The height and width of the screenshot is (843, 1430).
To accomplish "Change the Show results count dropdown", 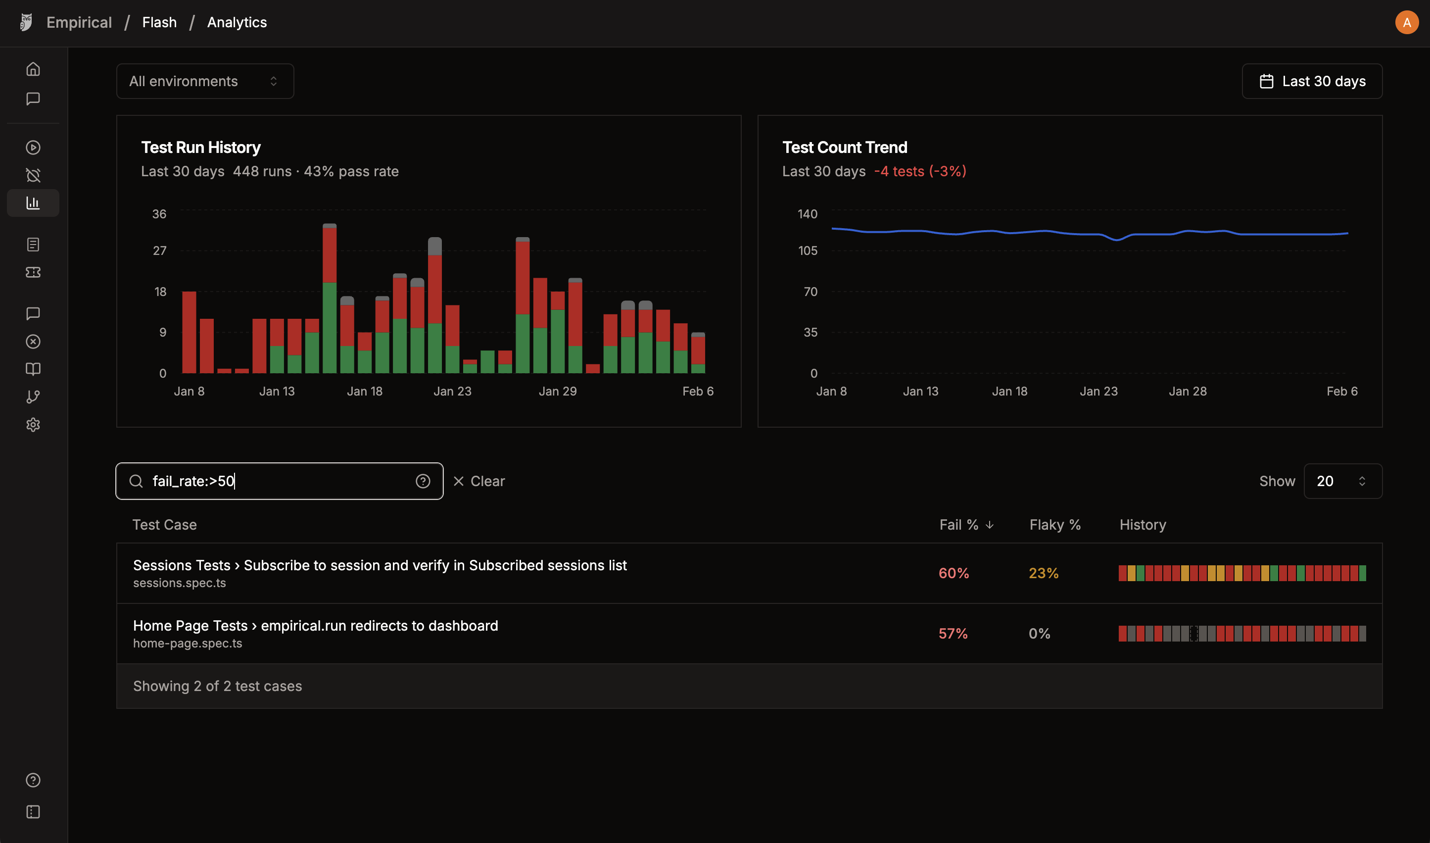I will [1342, 481].
